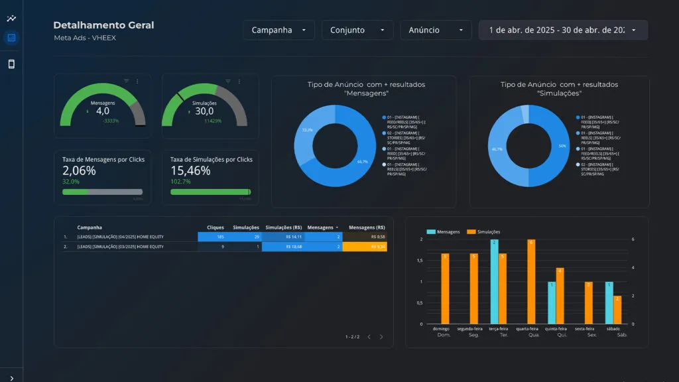Select the 50% segment of Simulações donut
679x382 pixels.
[x=562, y=146]
